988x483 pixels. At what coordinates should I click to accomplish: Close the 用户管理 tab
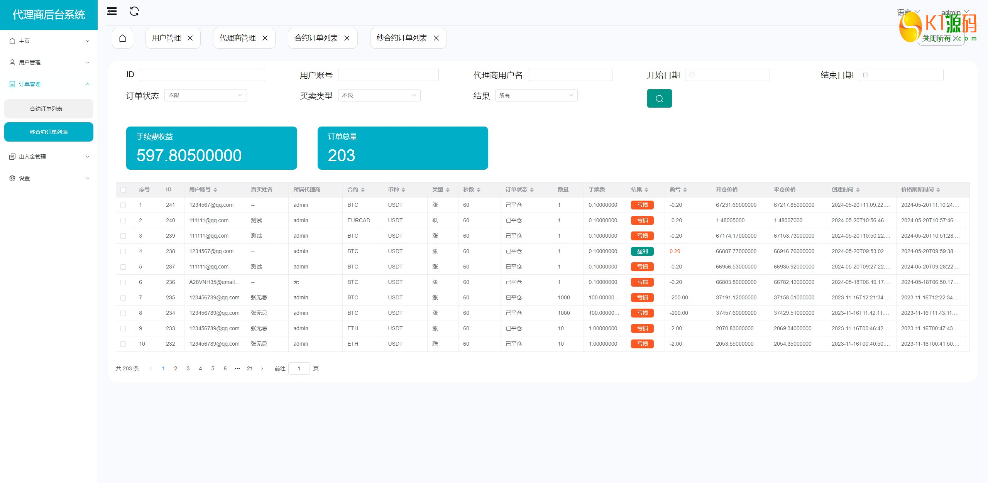point(190,38)
